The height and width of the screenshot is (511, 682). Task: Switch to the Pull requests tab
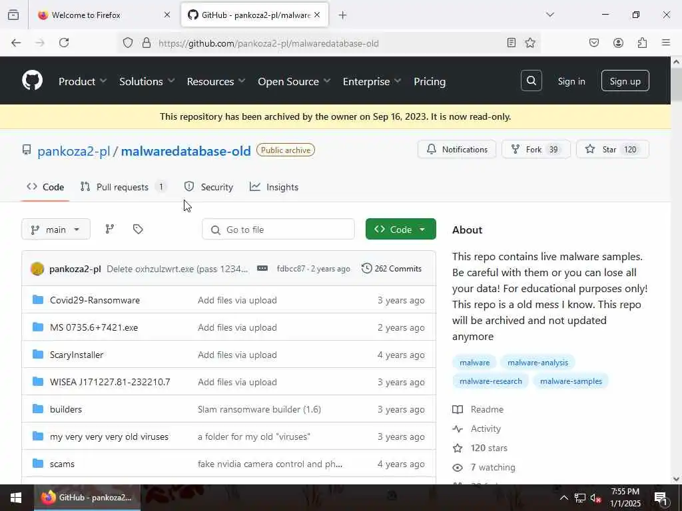(x=123, y=187)
